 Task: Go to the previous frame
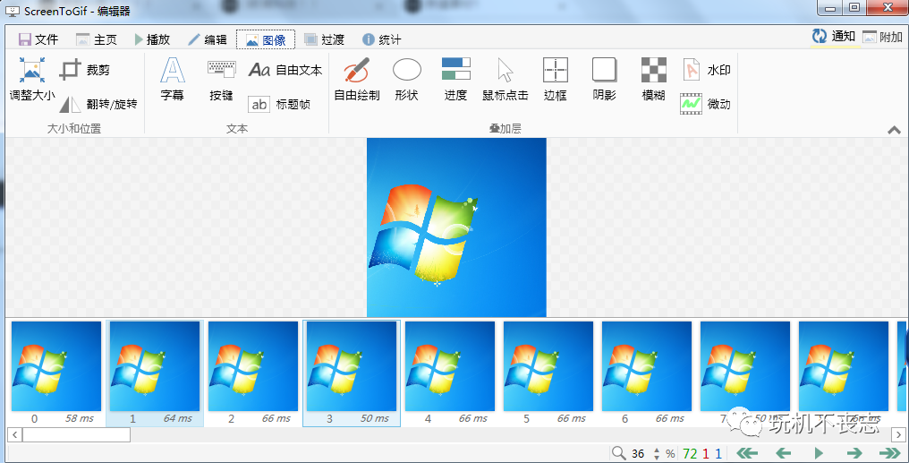tap(783, 453)
